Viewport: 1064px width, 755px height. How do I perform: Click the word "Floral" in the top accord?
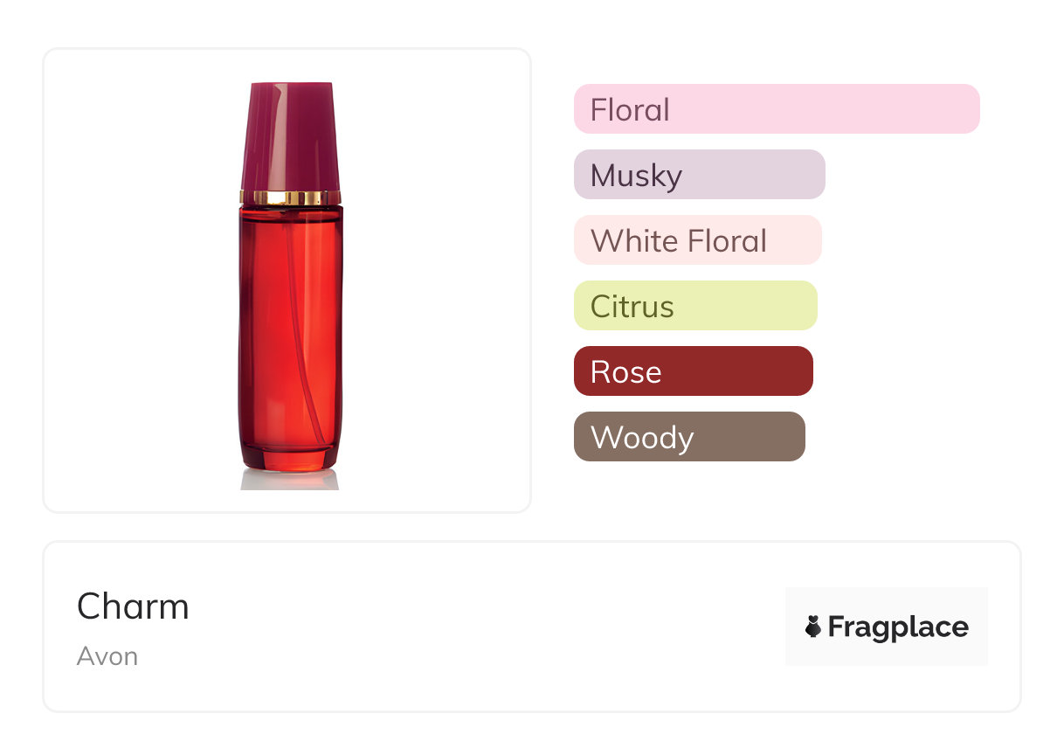630,110
